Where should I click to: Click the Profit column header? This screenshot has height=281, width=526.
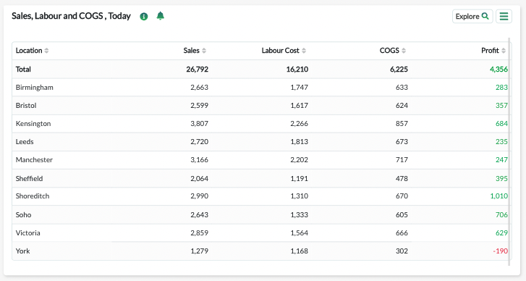click(x=490, y=51)
